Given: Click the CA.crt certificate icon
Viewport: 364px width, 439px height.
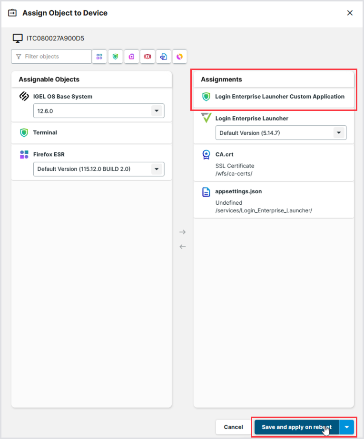Looking at the screenshot, I should (206, 154).
